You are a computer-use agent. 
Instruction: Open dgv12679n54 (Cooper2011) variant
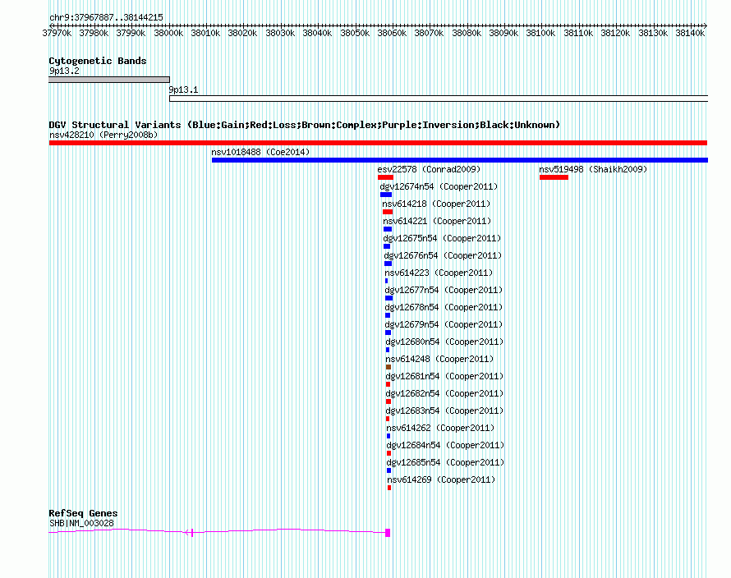[x=444, y=324]
